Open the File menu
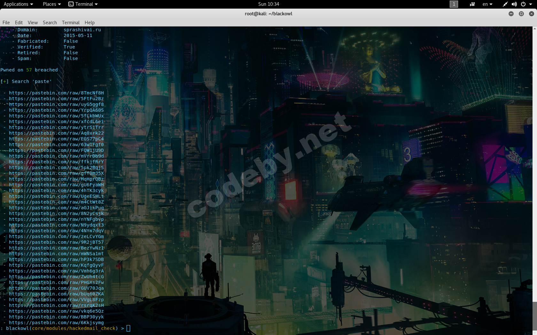This screenshot has height=335, width=537. click(6, 23)
